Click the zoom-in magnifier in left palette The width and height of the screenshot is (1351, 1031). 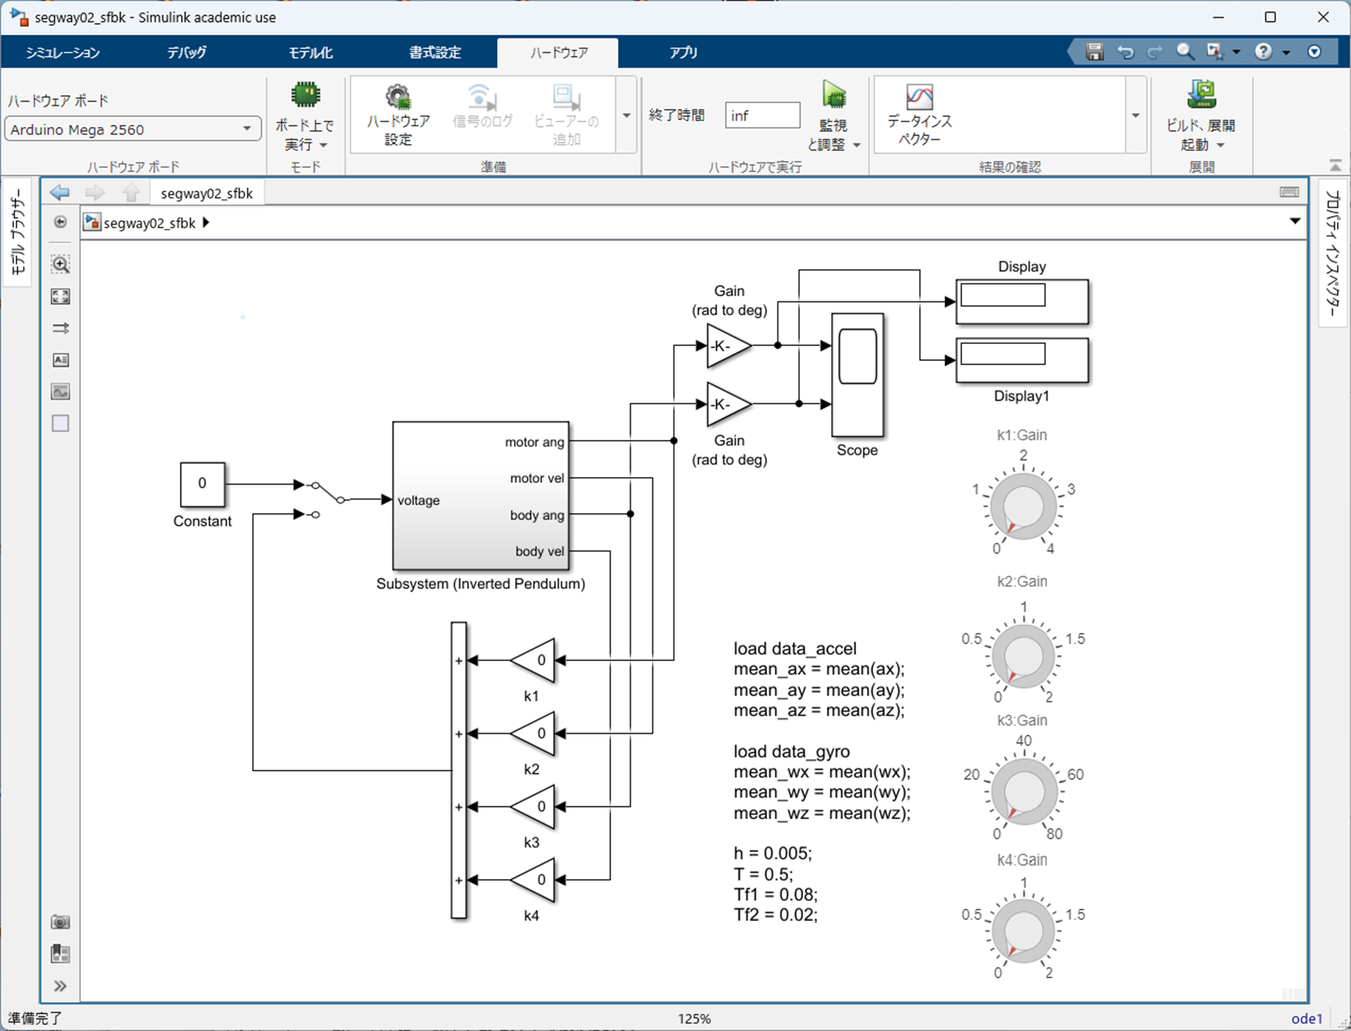tap(60, 264)
